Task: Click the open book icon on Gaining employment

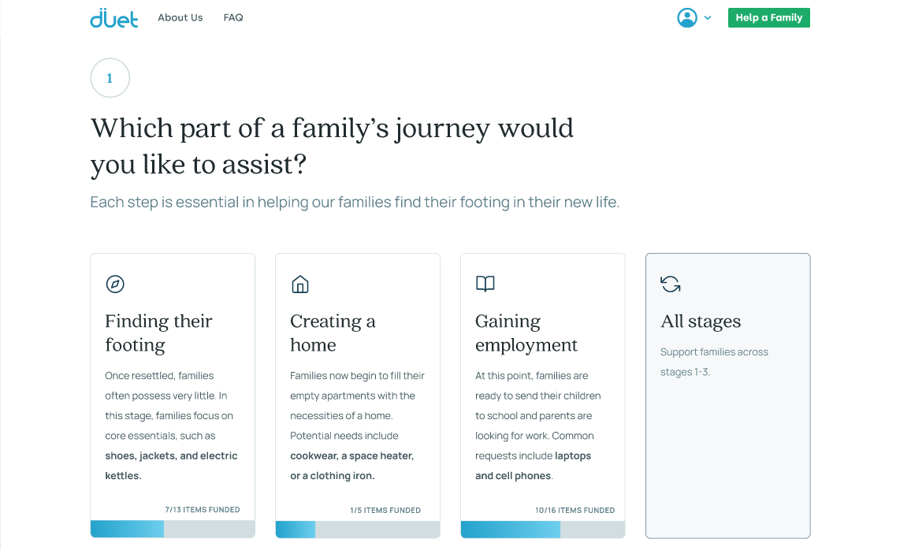Action: tap(485, 284)
